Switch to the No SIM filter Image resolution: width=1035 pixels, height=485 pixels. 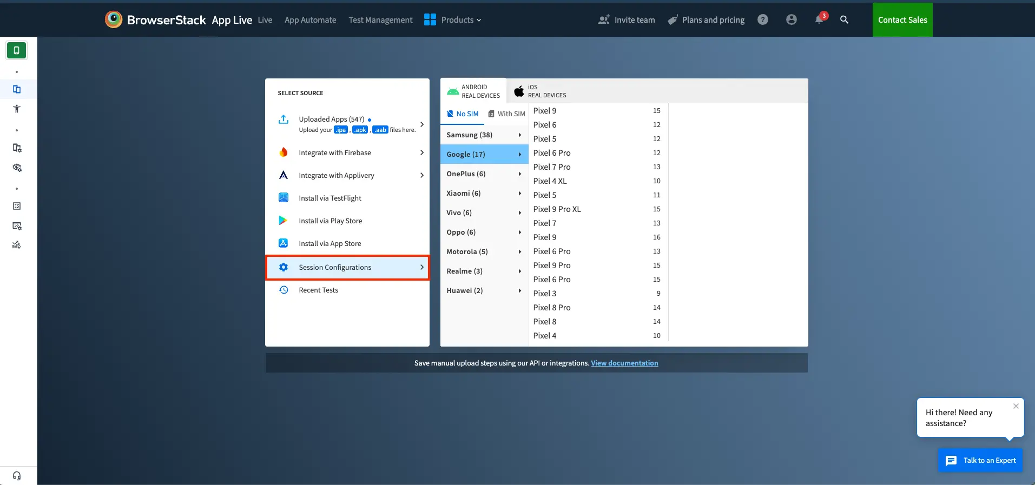coord(463,114)
